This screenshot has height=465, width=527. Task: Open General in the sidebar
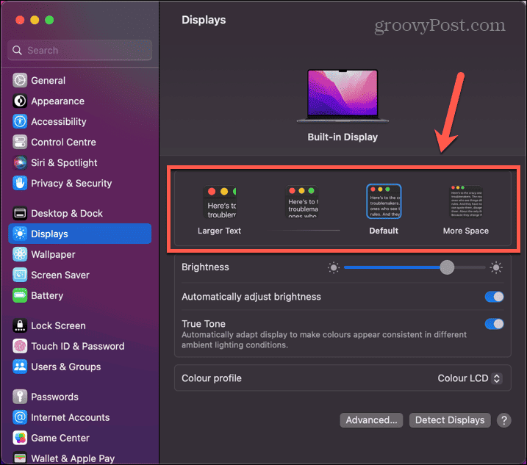[x=79, y=80]
